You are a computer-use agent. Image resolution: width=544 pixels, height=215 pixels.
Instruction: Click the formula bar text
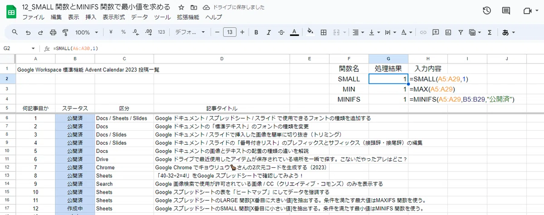pos(76,49)
